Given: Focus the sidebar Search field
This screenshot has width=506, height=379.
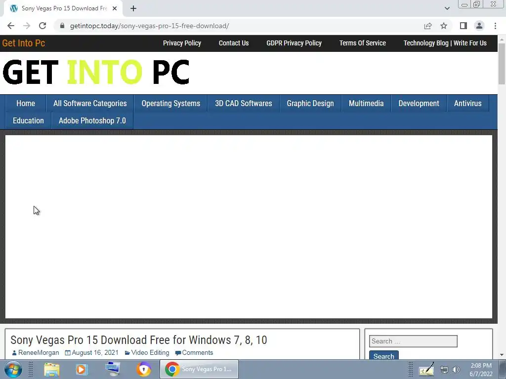Looking at the screenshot, I should [413, 341].
